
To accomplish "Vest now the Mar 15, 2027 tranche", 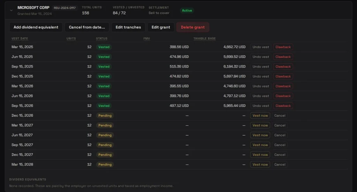I will tap(260, 125).
